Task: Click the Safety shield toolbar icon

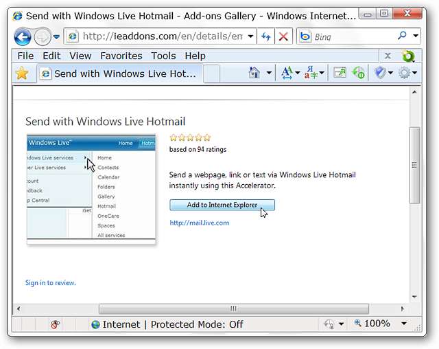Action: coord(379,73)
